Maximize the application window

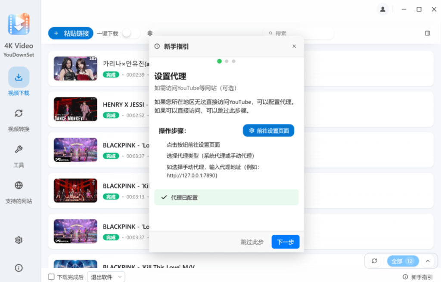click(419, 9)
